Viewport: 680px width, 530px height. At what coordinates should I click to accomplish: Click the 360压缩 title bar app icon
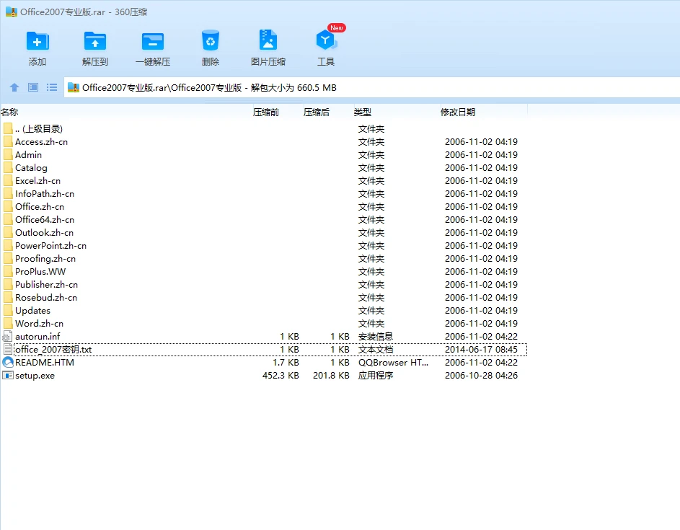(x=11, y=12)
